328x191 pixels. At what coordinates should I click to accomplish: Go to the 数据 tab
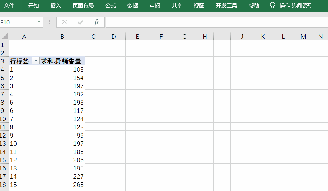[133, 6]
